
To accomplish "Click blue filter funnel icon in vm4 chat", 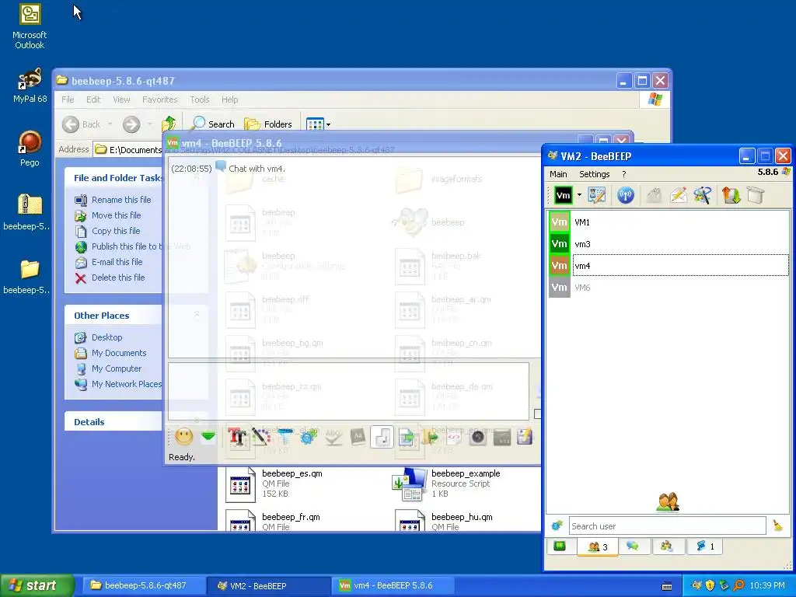I will (x=285, y=437).
